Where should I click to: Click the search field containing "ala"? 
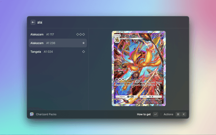tap(101, 22)
